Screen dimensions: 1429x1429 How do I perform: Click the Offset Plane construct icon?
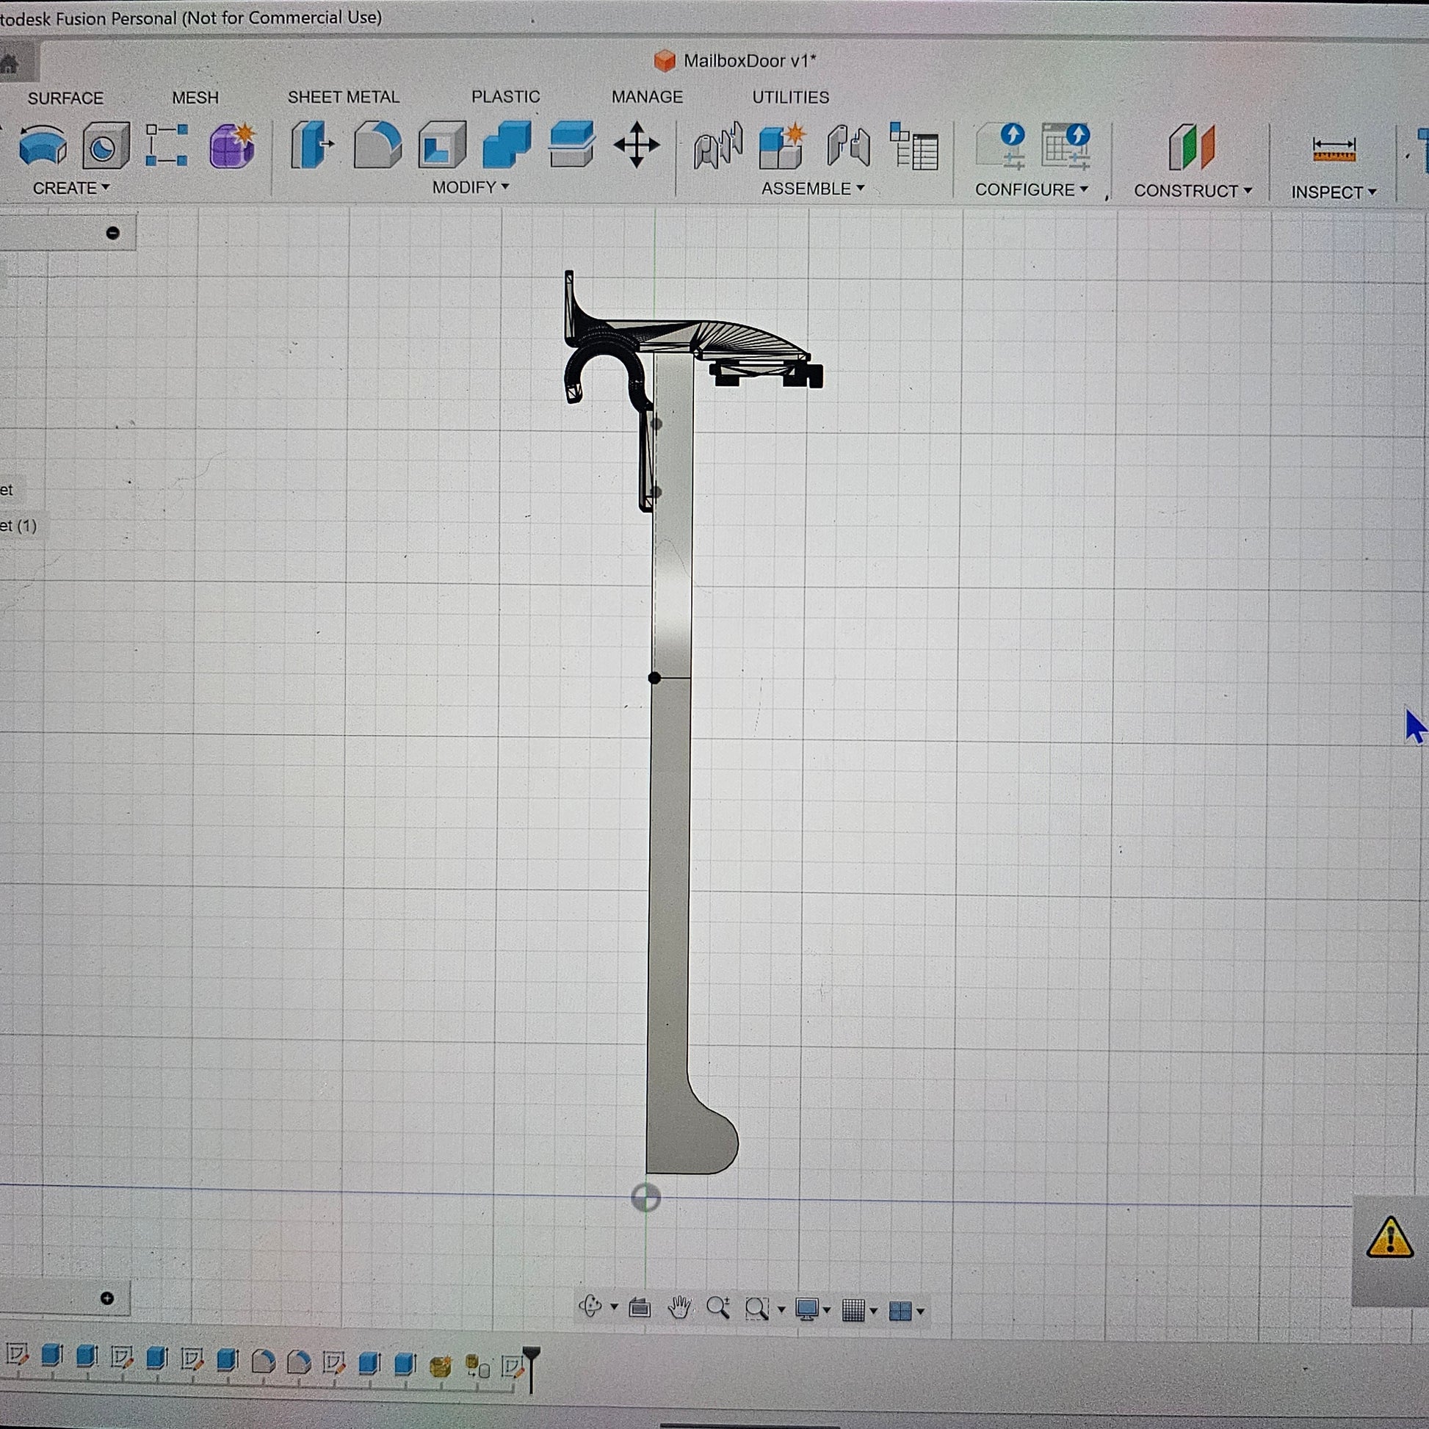tap(1192, 147)
